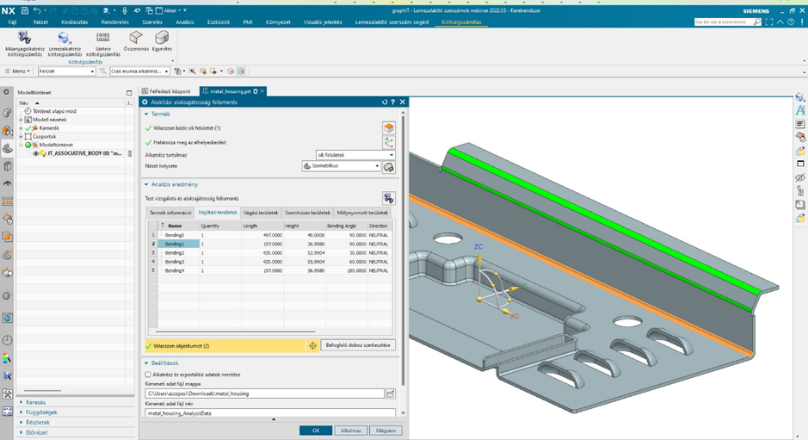The width and height of the screenshot is (808, 440).
Task: Click the base planar face selection icon
Action: 389,127
